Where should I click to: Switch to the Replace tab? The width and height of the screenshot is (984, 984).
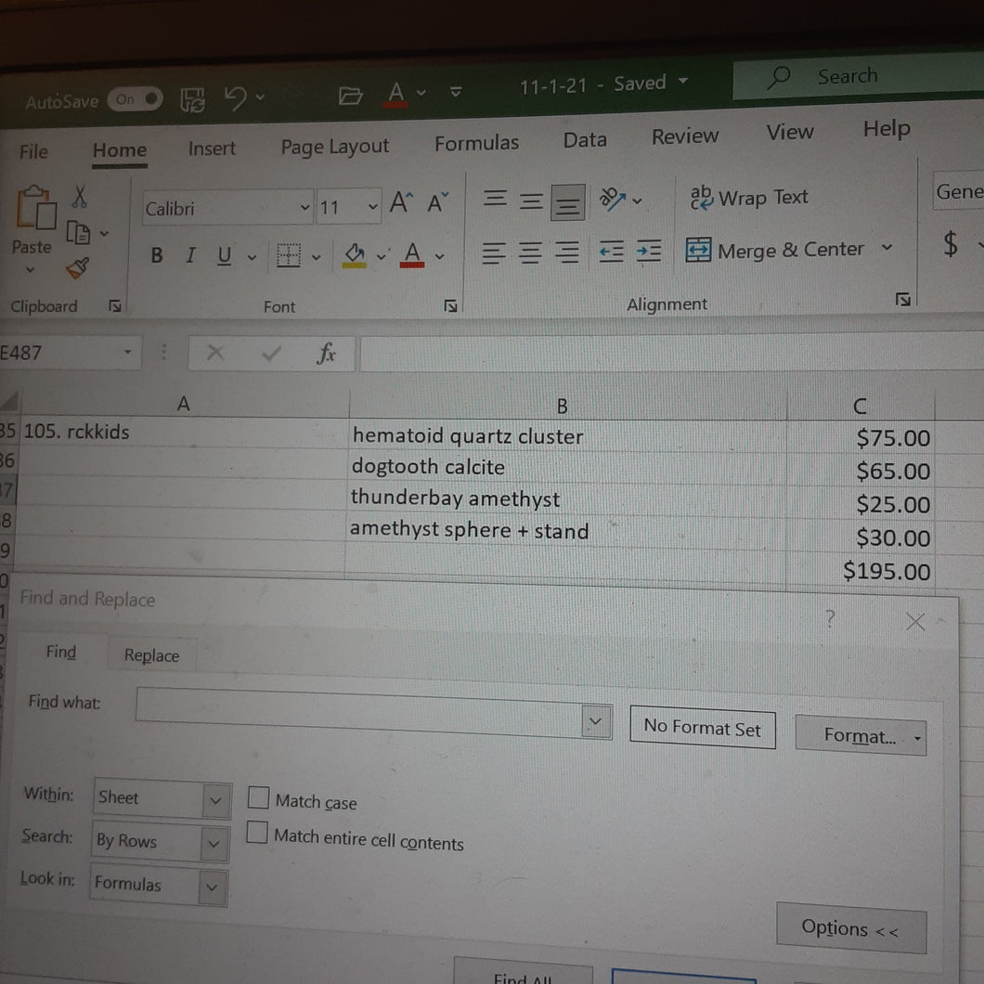tap(152, 655)
